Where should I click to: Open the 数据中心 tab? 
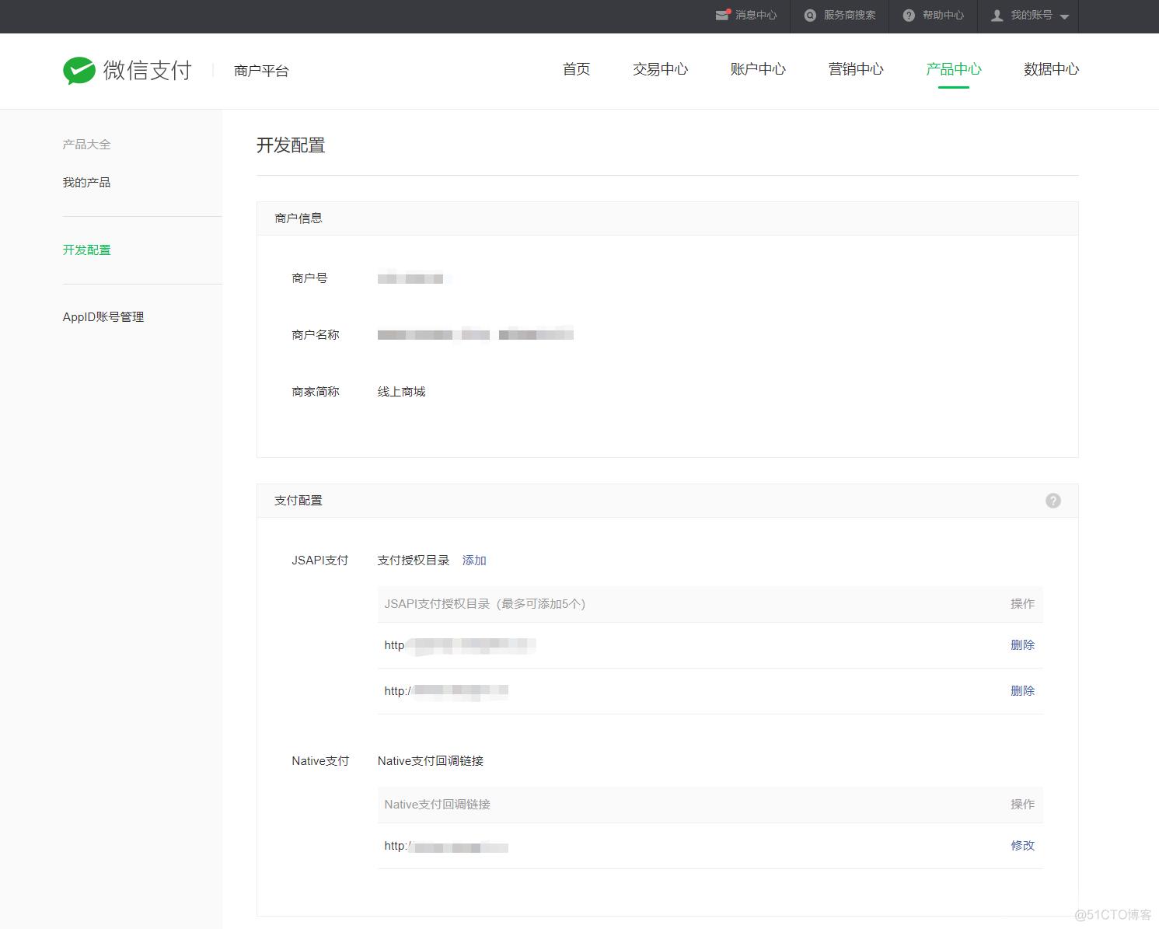click(1051, 69)
